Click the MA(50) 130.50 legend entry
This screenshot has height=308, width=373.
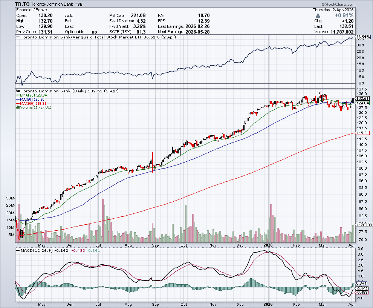click(x=30, y=100)
